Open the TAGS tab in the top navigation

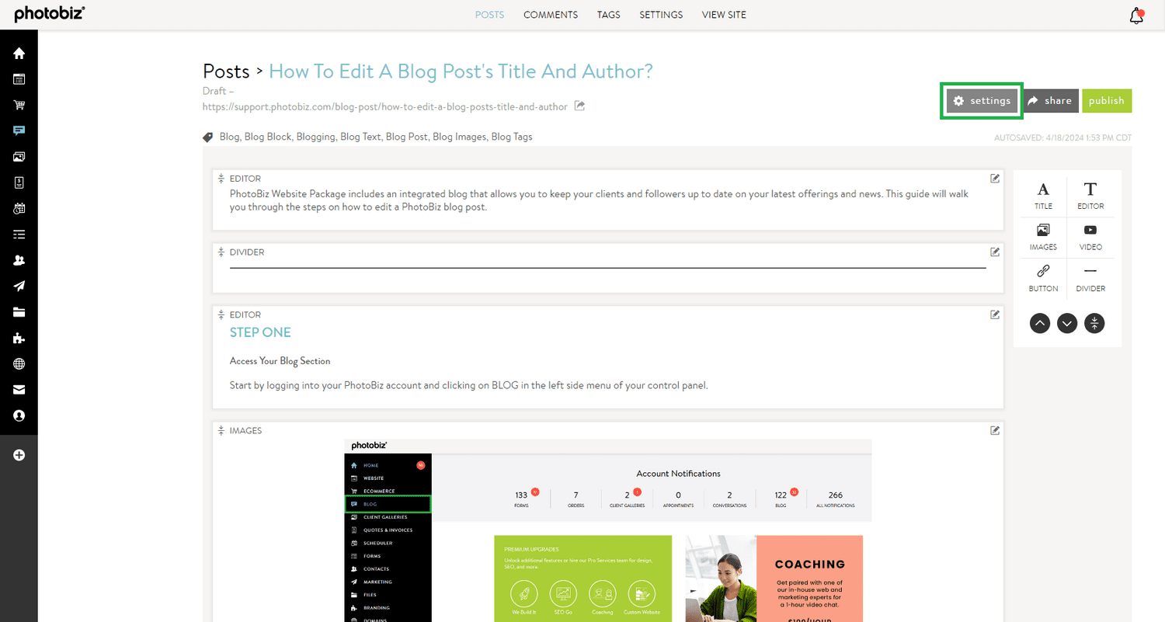(608, 14)
